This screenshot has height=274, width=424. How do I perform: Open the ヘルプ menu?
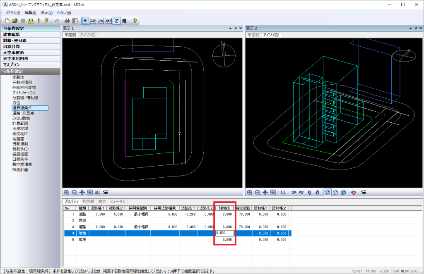click(64, 13)
